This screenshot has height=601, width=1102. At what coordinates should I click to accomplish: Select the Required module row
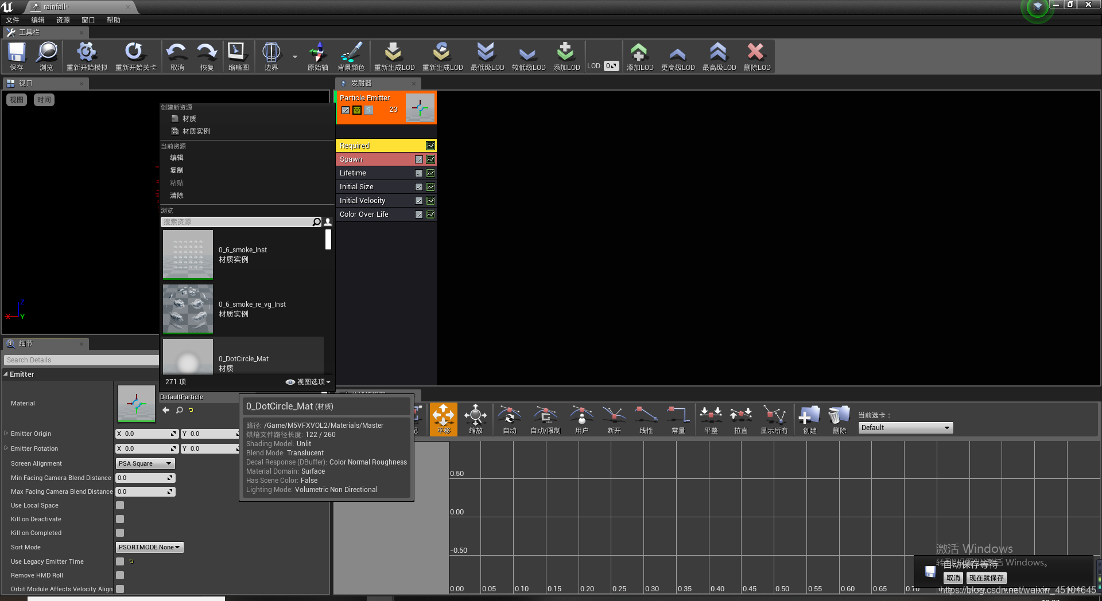(x=386, y=146)
